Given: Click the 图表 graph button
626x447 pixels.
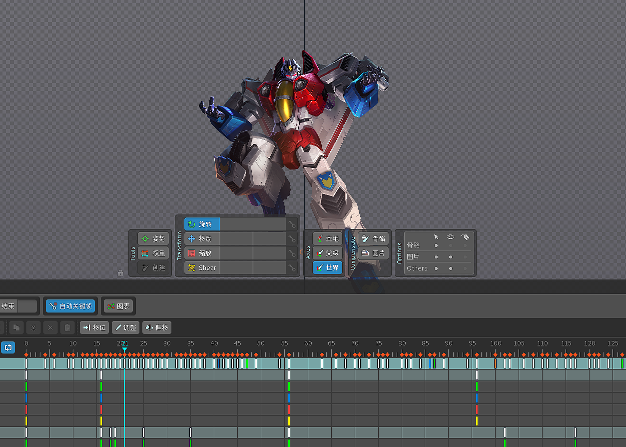Looking at the screenshot, I should [118, 306].
